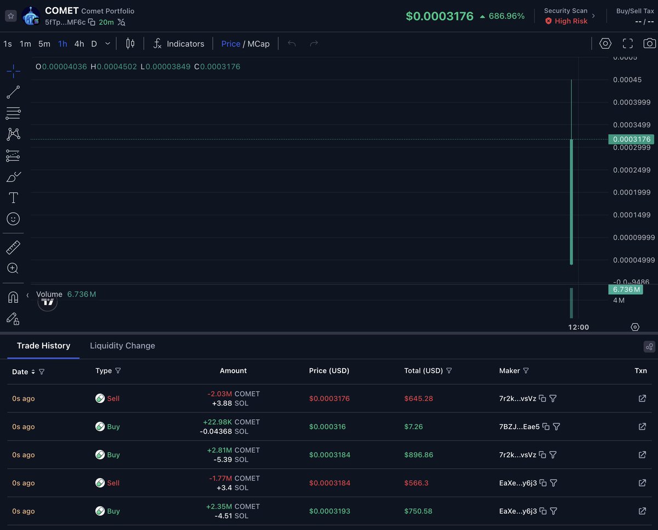Screen dimensions: 658x530
Task: Enter fullscreen chart mode
Action: pyautogui.click(x=628, y=44)
